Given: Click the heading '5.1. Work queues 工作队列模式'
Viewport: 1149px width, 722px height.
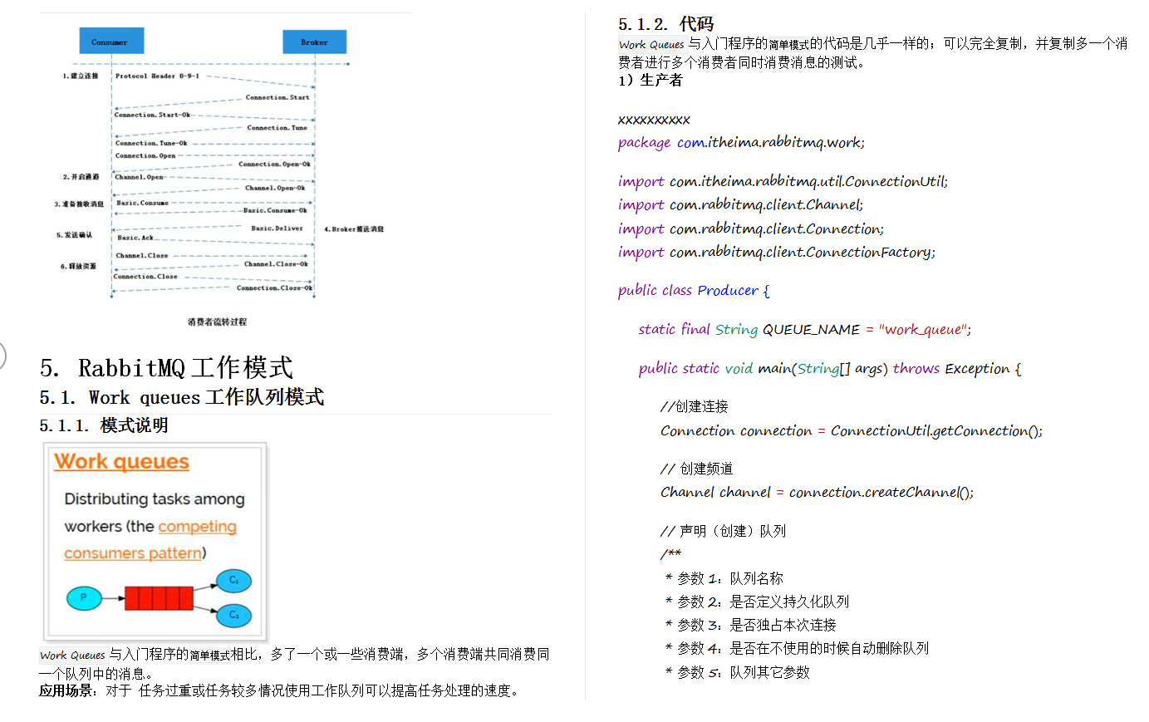Looking at the screenshot, I should click(182, 397).
